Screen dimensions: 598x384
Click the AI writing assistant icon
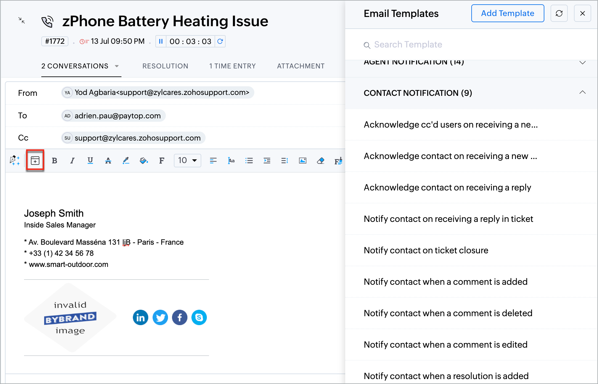click(x=14, y=161)
